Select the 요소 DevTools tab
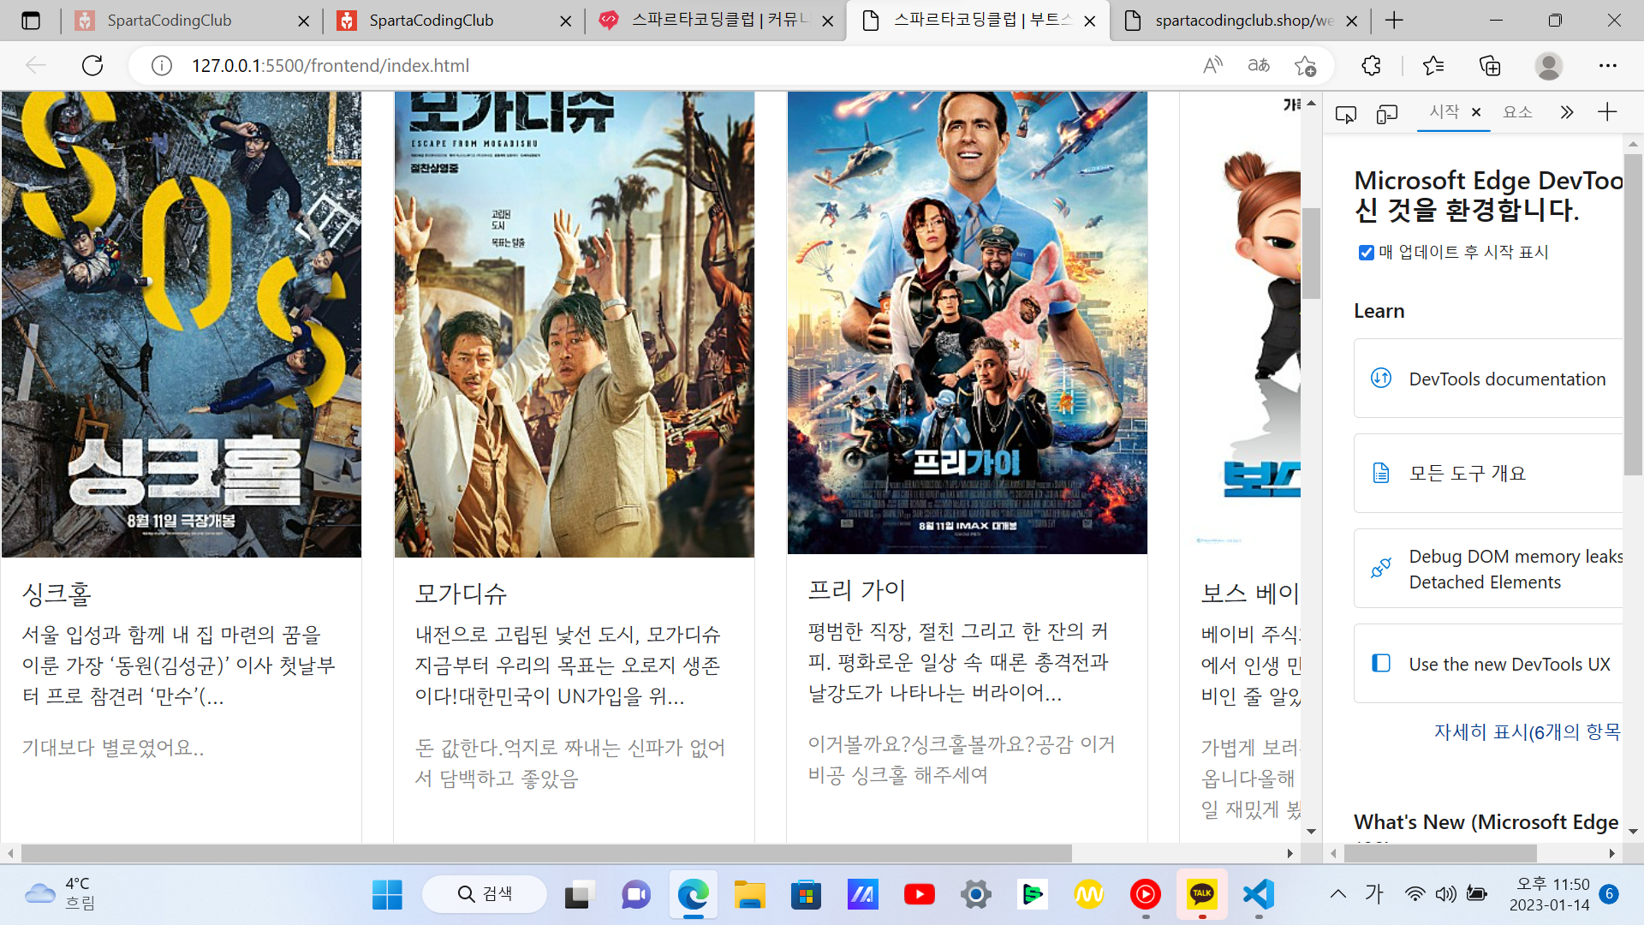The image size is (1644, 925). click(1517, 112)
